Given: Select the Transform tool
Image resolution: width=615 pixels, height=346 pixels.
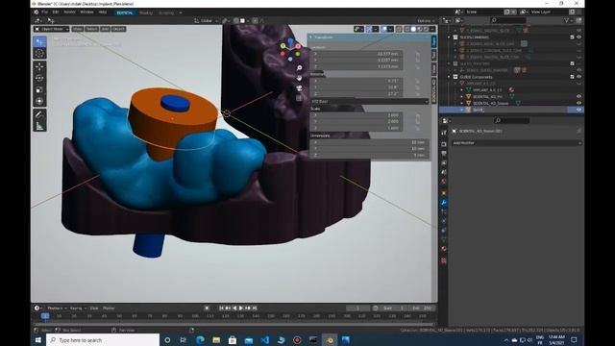Looking at the screenshot, I should click(x=39, y=101).
